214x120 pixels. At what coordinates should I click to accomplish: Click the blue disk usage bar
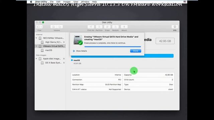pos(122,56)
